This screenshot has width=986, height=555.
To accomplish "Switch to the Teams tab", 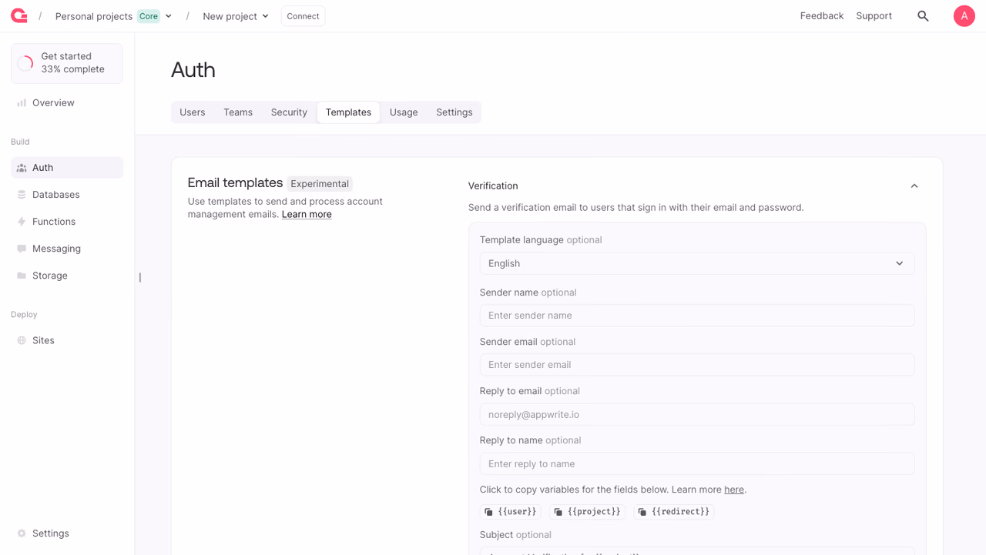I will point(238,112).
